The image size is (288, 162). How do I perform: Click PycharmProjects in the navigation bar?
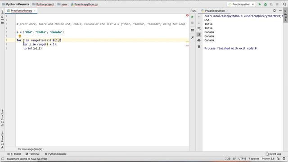pyautogui.click(x=16, y=4)
